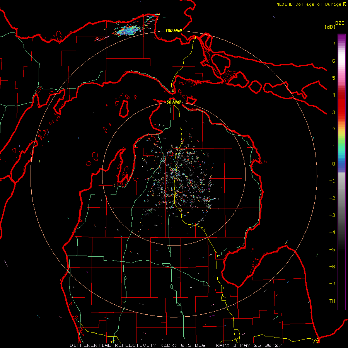Click the 6 value on color scale
Screen dimensions: 348x348
(334, 61)
